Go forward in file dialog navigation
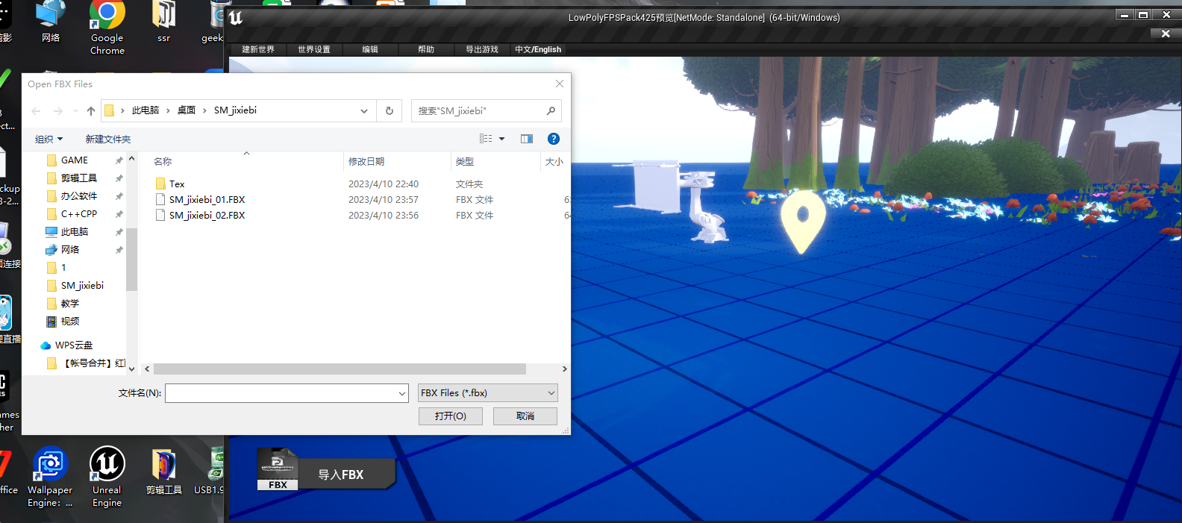 58,111
